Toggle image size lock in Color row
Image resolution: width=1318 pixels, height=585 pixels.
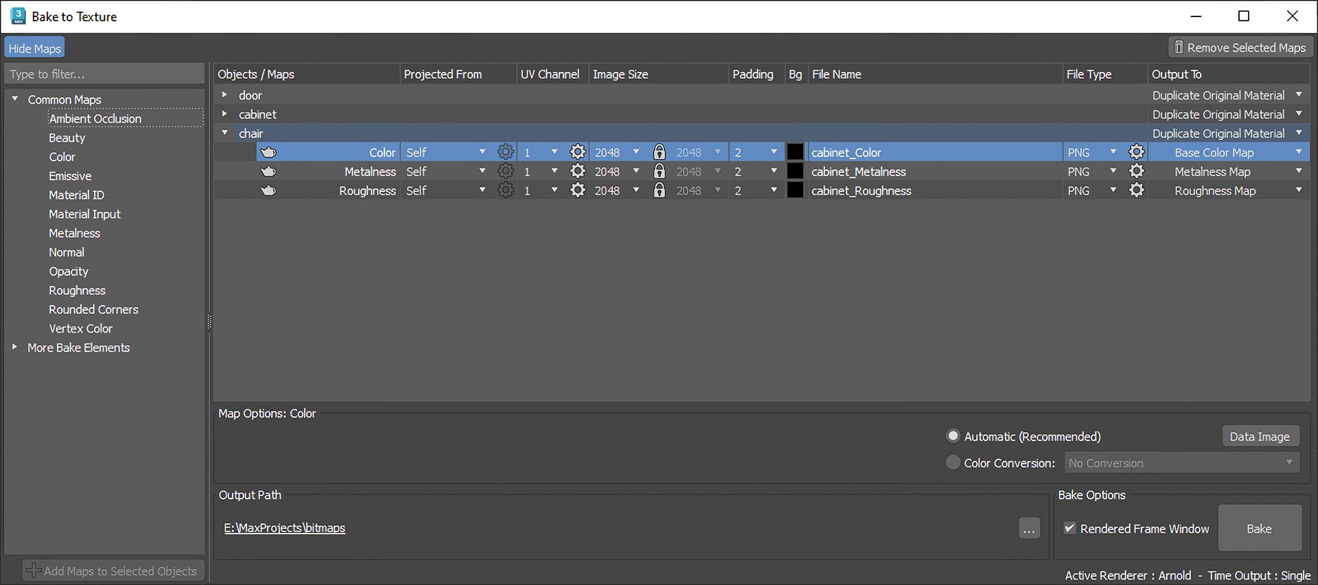659,152
